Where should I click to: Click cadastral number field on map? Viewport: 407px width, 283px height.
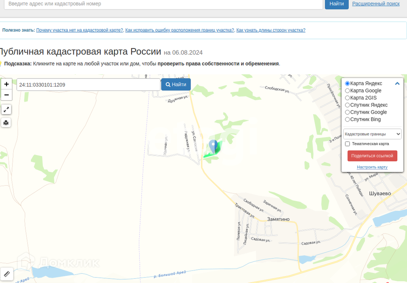89,85
